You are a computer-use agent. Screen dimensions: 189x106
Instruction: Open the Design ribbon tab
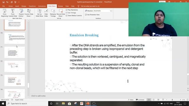tap(24, 6)
